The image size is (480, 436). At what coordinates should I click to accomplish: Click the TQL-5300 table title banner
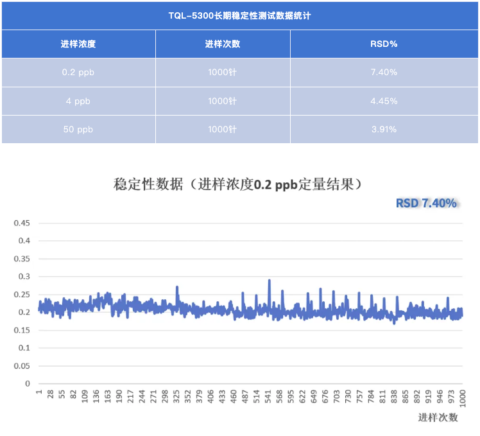pos(240,15)
